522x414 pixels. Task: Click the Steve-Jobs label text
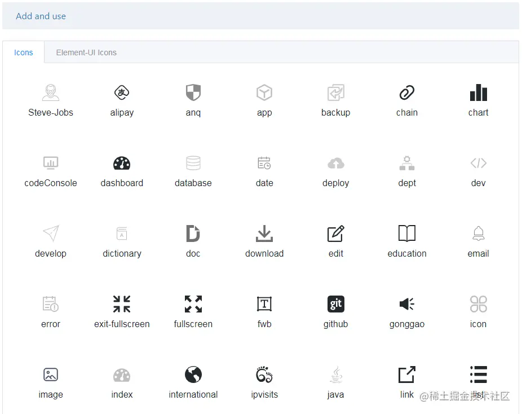tap(51, 112)
